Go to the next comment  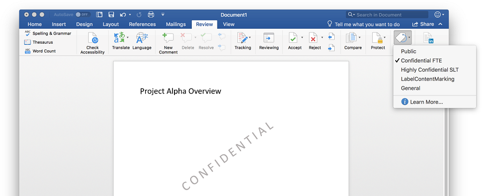point(222,47)
